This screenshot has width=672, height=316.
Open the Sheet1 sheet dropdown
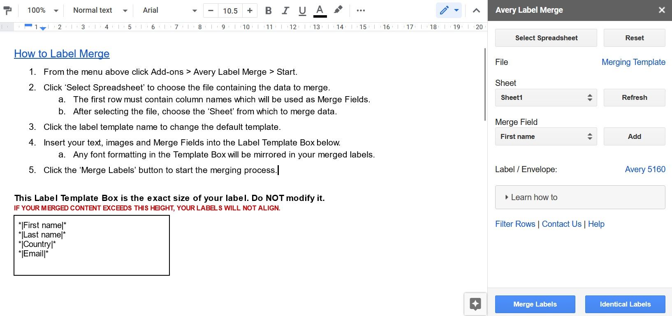tap(546, 98)
